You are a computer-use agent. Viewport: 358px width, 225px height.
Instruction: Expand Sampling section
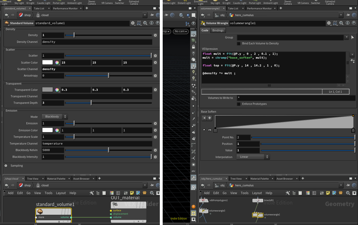pos(6,166)
